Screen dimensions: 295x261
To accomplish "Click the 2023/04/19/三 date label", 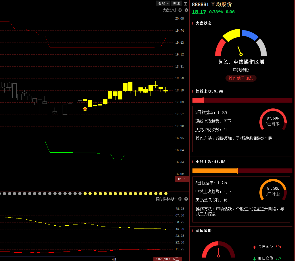I will pyautogui.click(x=167, y=259).
